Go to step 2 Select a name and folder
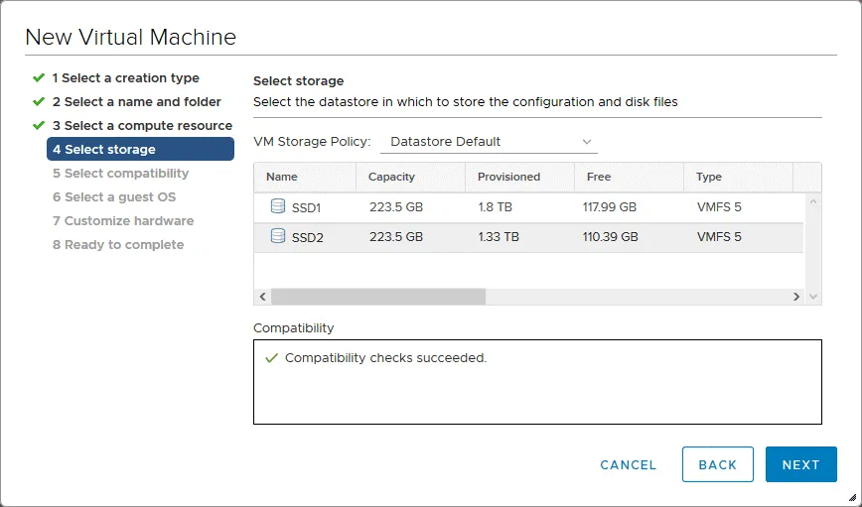This screenshot has height=507, width=862. pos(136,102)
